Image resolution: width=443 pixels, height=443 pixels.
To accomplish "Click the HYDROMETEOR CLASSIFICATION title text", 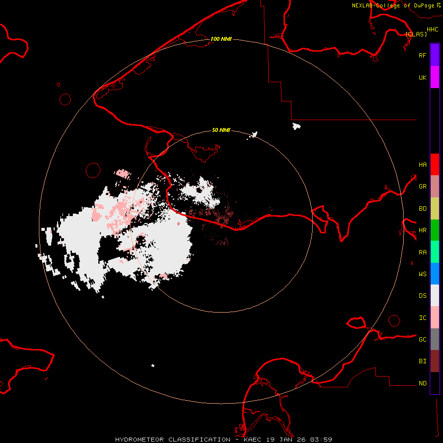I will (x=173, y=440).
